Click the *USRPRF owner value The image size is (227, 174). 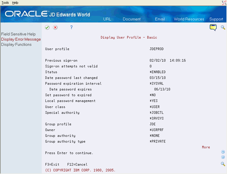click(x=157, y=130)
